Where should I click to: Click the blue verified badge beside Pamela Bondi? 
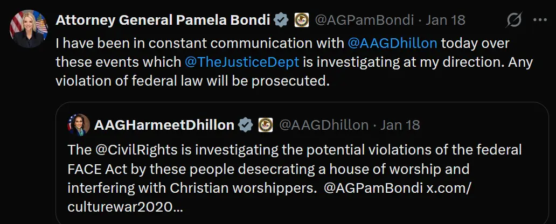281,20
